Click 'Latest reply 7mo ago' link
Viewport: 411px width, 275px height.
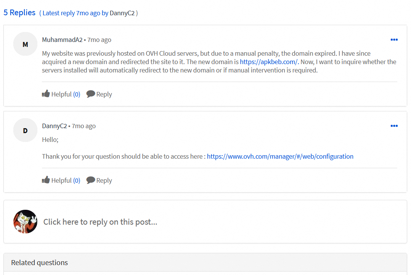[x=71, y=13]
